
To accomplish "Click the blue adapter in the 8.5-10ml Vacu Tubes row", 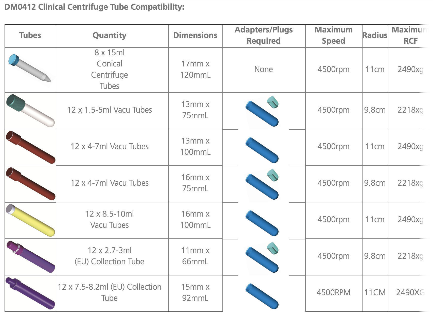I will [x=262, y=223].
